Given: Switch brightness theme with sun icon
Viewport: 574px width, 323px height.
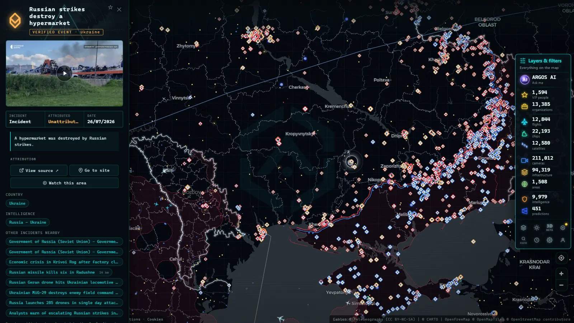Looking at the screenshot, I should point(537,228).
